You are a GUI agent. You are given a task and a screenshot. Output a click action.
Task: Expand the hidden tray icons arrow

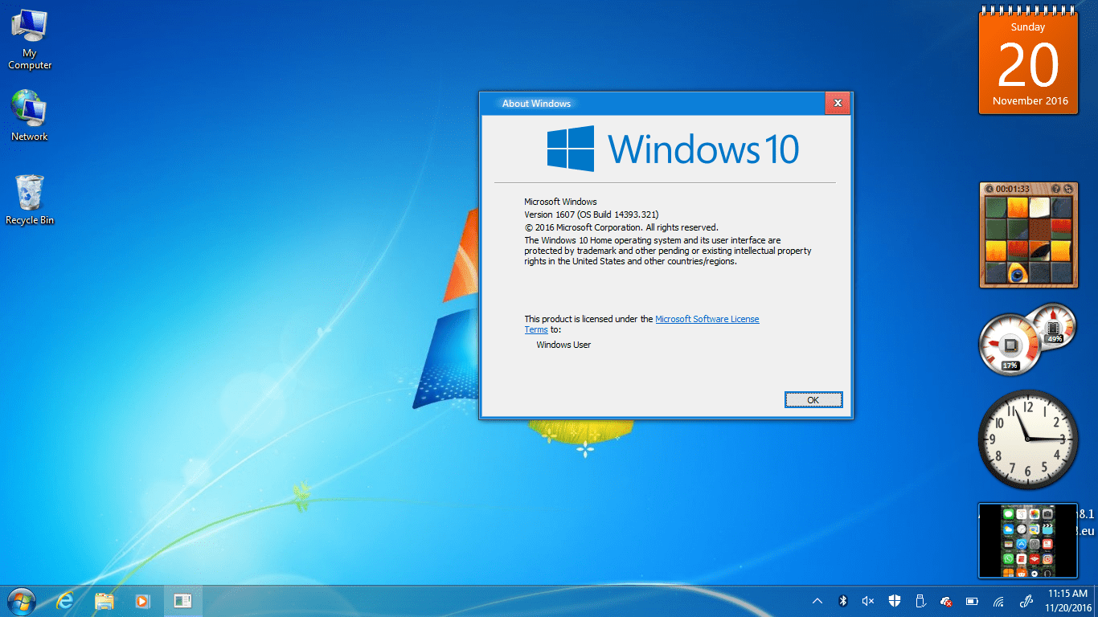click(817, 601)
